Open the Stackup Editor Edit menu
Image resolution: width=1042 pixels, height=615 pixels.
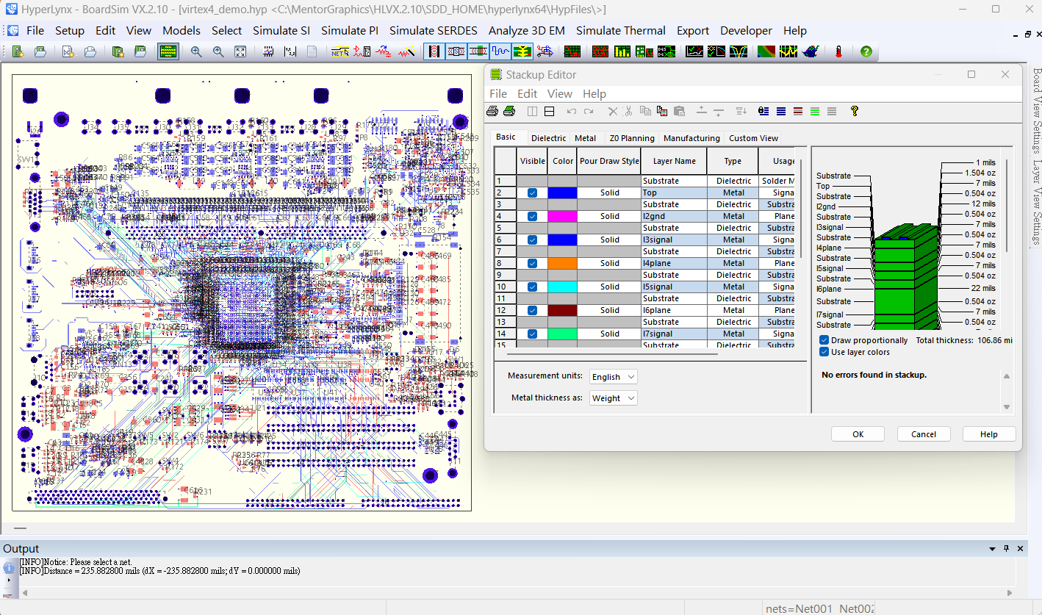[528, 94]
